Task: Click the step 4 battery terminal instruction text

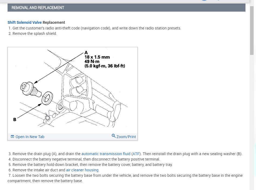Action: (86, 159)
